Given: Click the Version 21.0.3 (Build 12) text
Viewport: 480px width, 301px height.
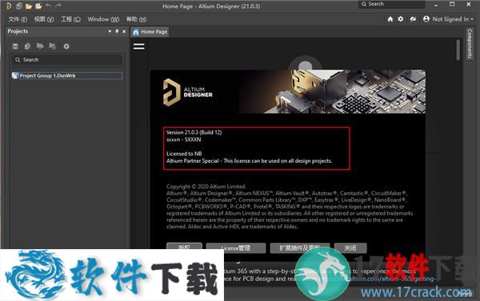Looking at the screenshot, I should tap(194, 133).
